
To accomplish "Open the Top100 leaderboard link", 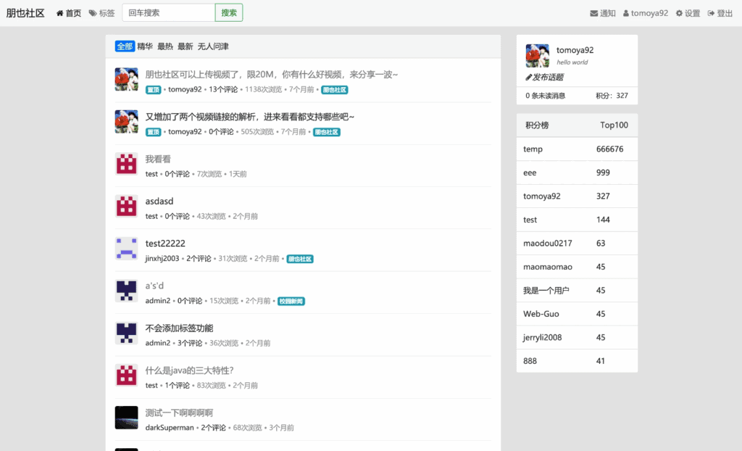I will click(x=614, y=125).
